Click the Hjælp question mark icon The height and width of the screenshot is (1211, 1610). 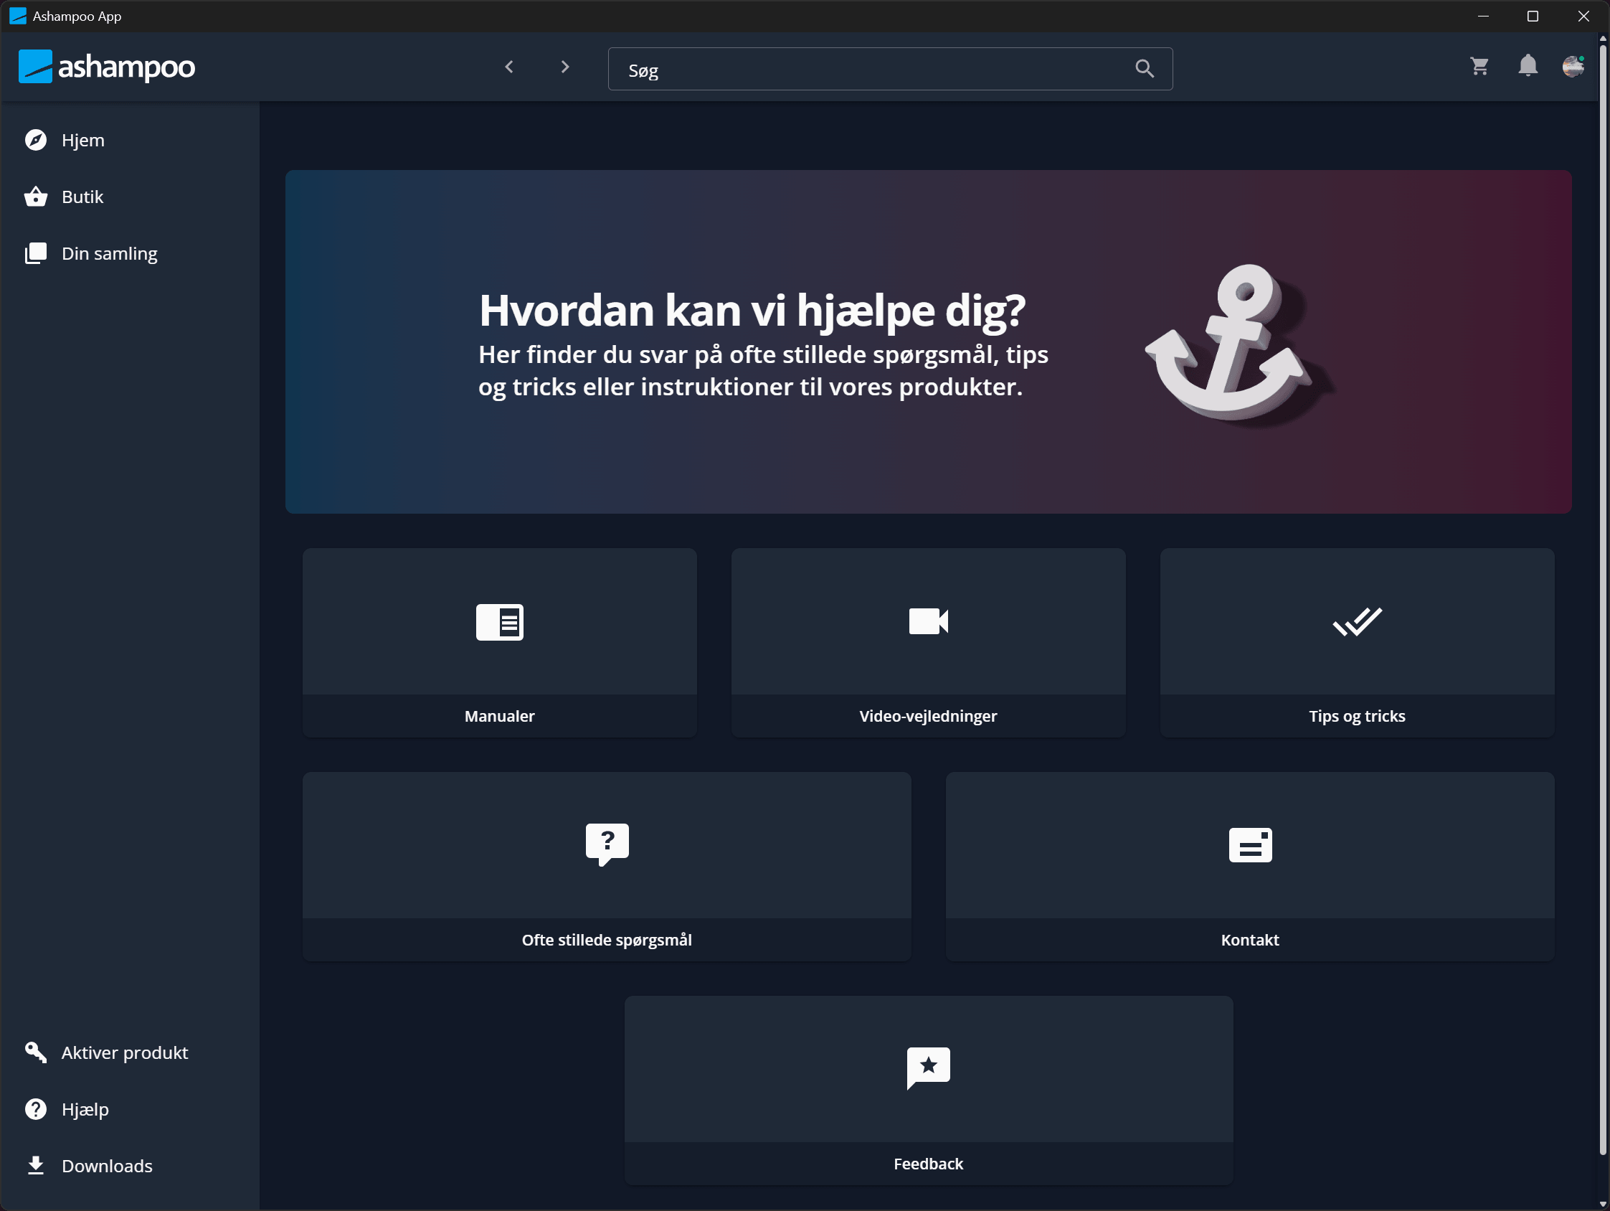click(36, 1109)
